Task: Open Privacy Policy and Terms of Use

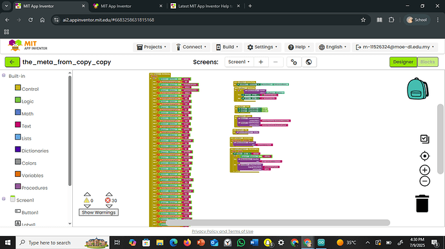Action: pyautogui.click(x=222, y=232)
